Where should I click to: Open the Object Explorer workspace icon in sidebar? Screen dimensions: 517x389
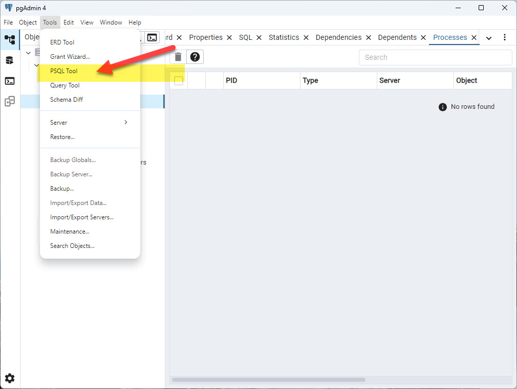[x=10, y=39]
